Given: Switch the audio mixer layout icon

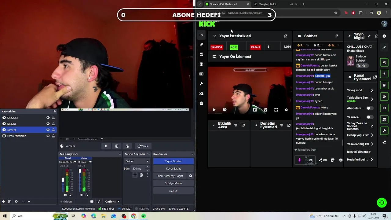Looking at the screenshot, I should (x=92, y=201).
